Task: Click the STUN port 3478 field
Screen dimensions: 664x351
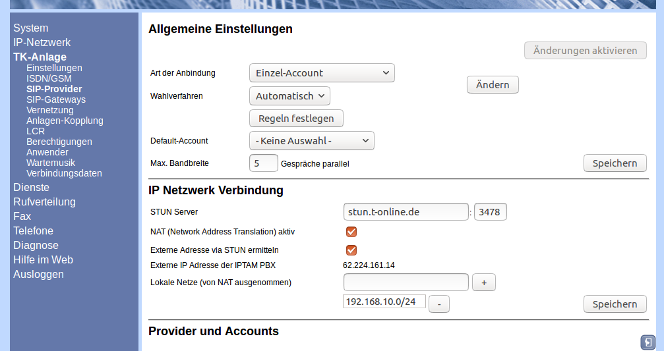Action: click(x=490, y=212)
